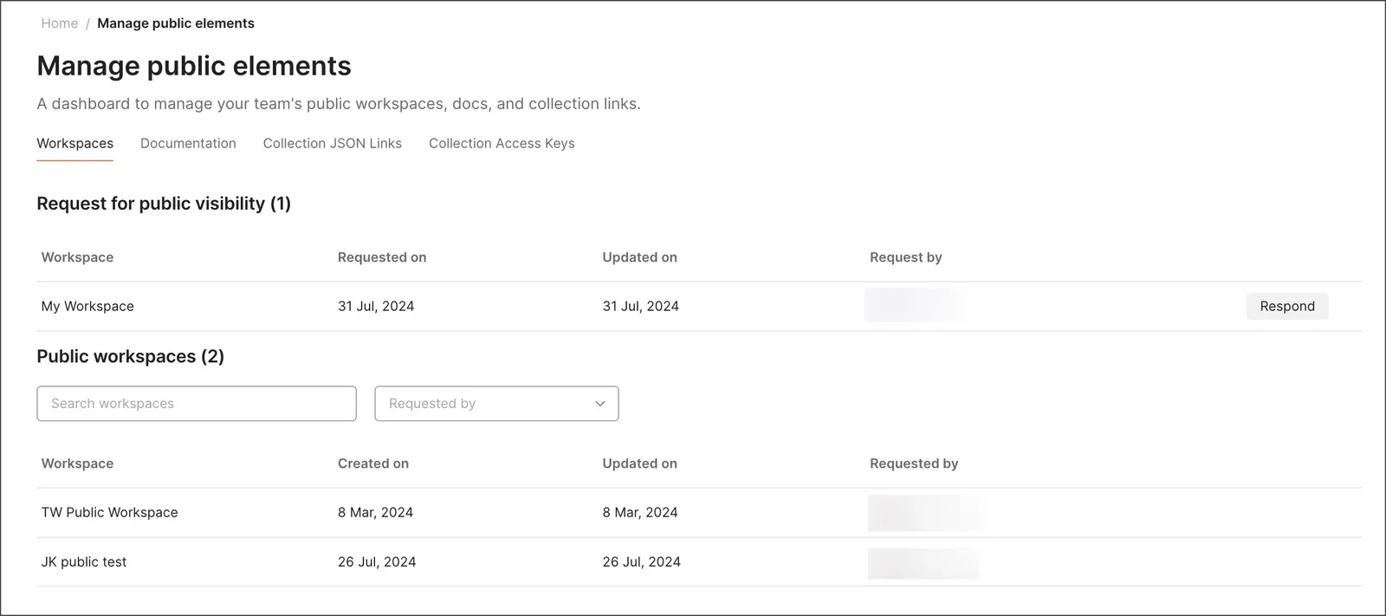Screen dimensions: 1386x616
Task: Open the Requested by dropdown
Action: tap(496, 404)
